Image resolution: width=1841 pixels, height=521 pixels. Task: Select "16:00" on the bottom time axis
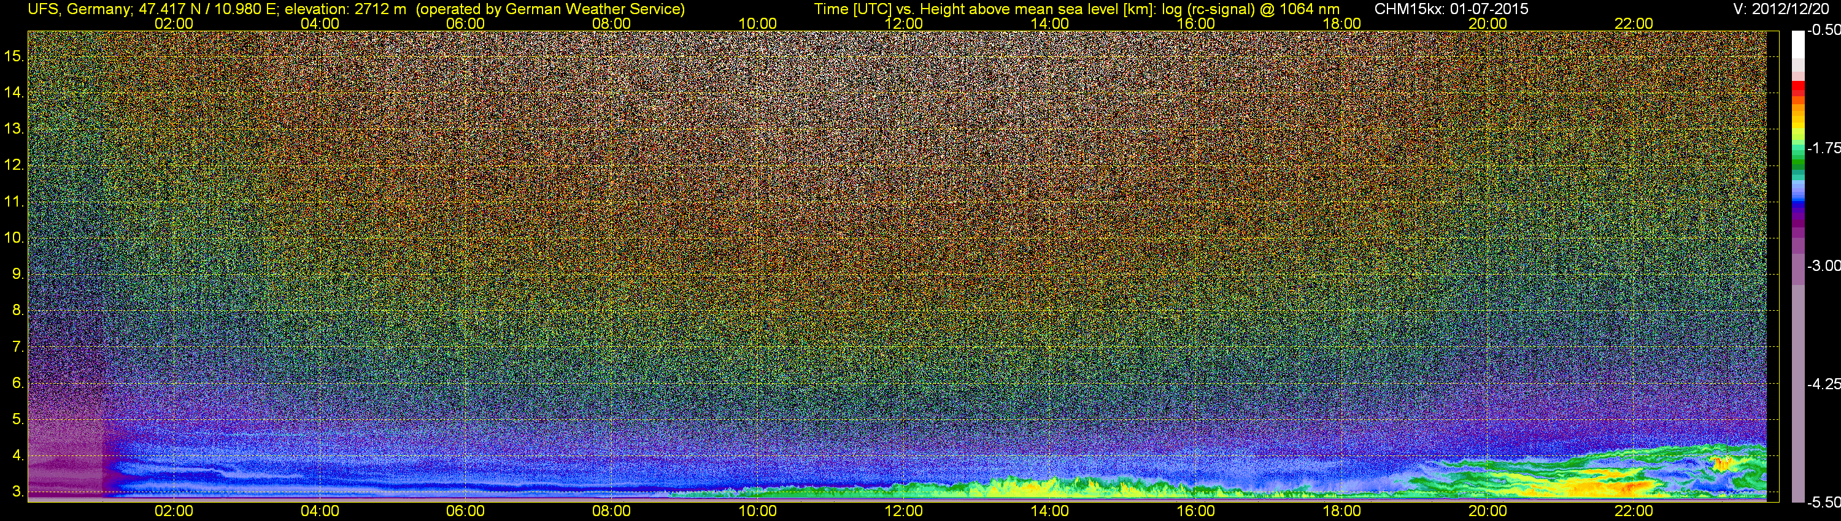[1195, 511]
